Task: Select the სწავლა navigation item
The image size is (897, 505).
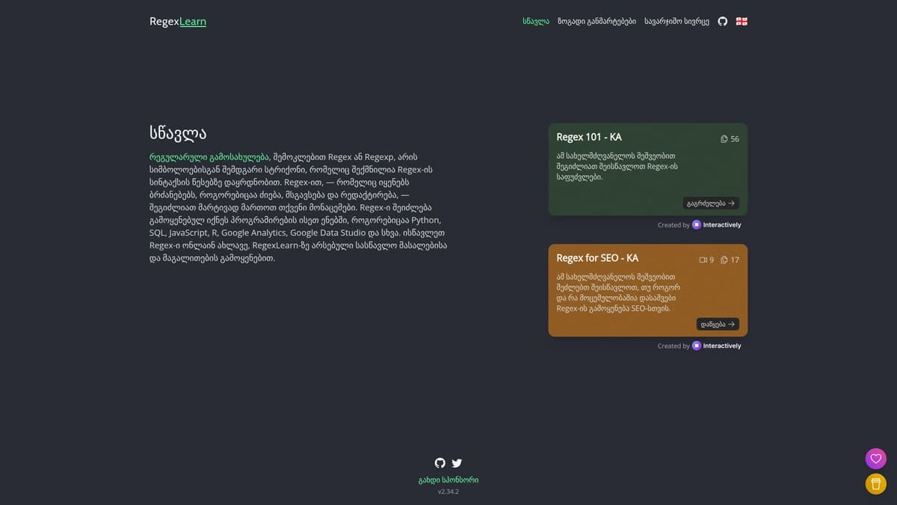Action: click(536, 21)
